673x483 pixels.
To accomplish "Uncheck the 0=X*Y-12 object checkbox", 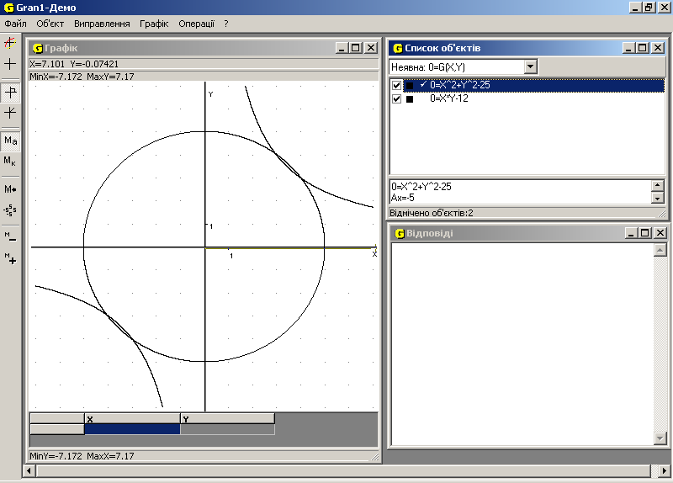I will coord(397,98).
